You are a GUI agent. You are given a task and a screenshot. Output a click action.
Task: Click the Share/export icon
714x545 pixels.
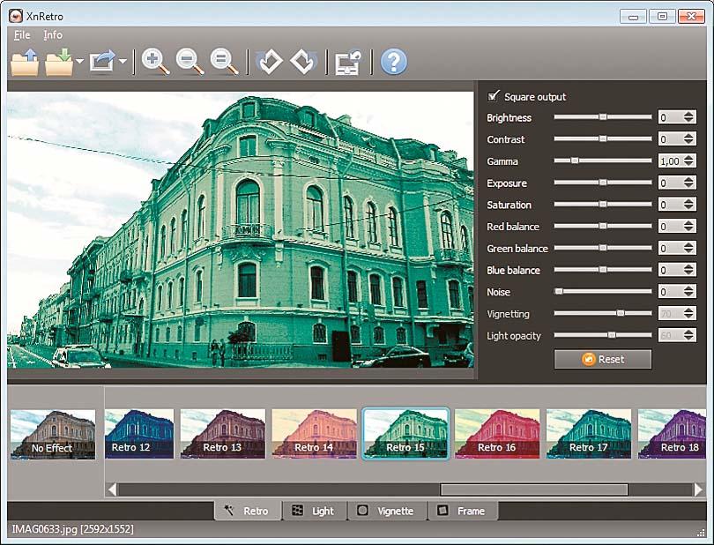point(102,62)
